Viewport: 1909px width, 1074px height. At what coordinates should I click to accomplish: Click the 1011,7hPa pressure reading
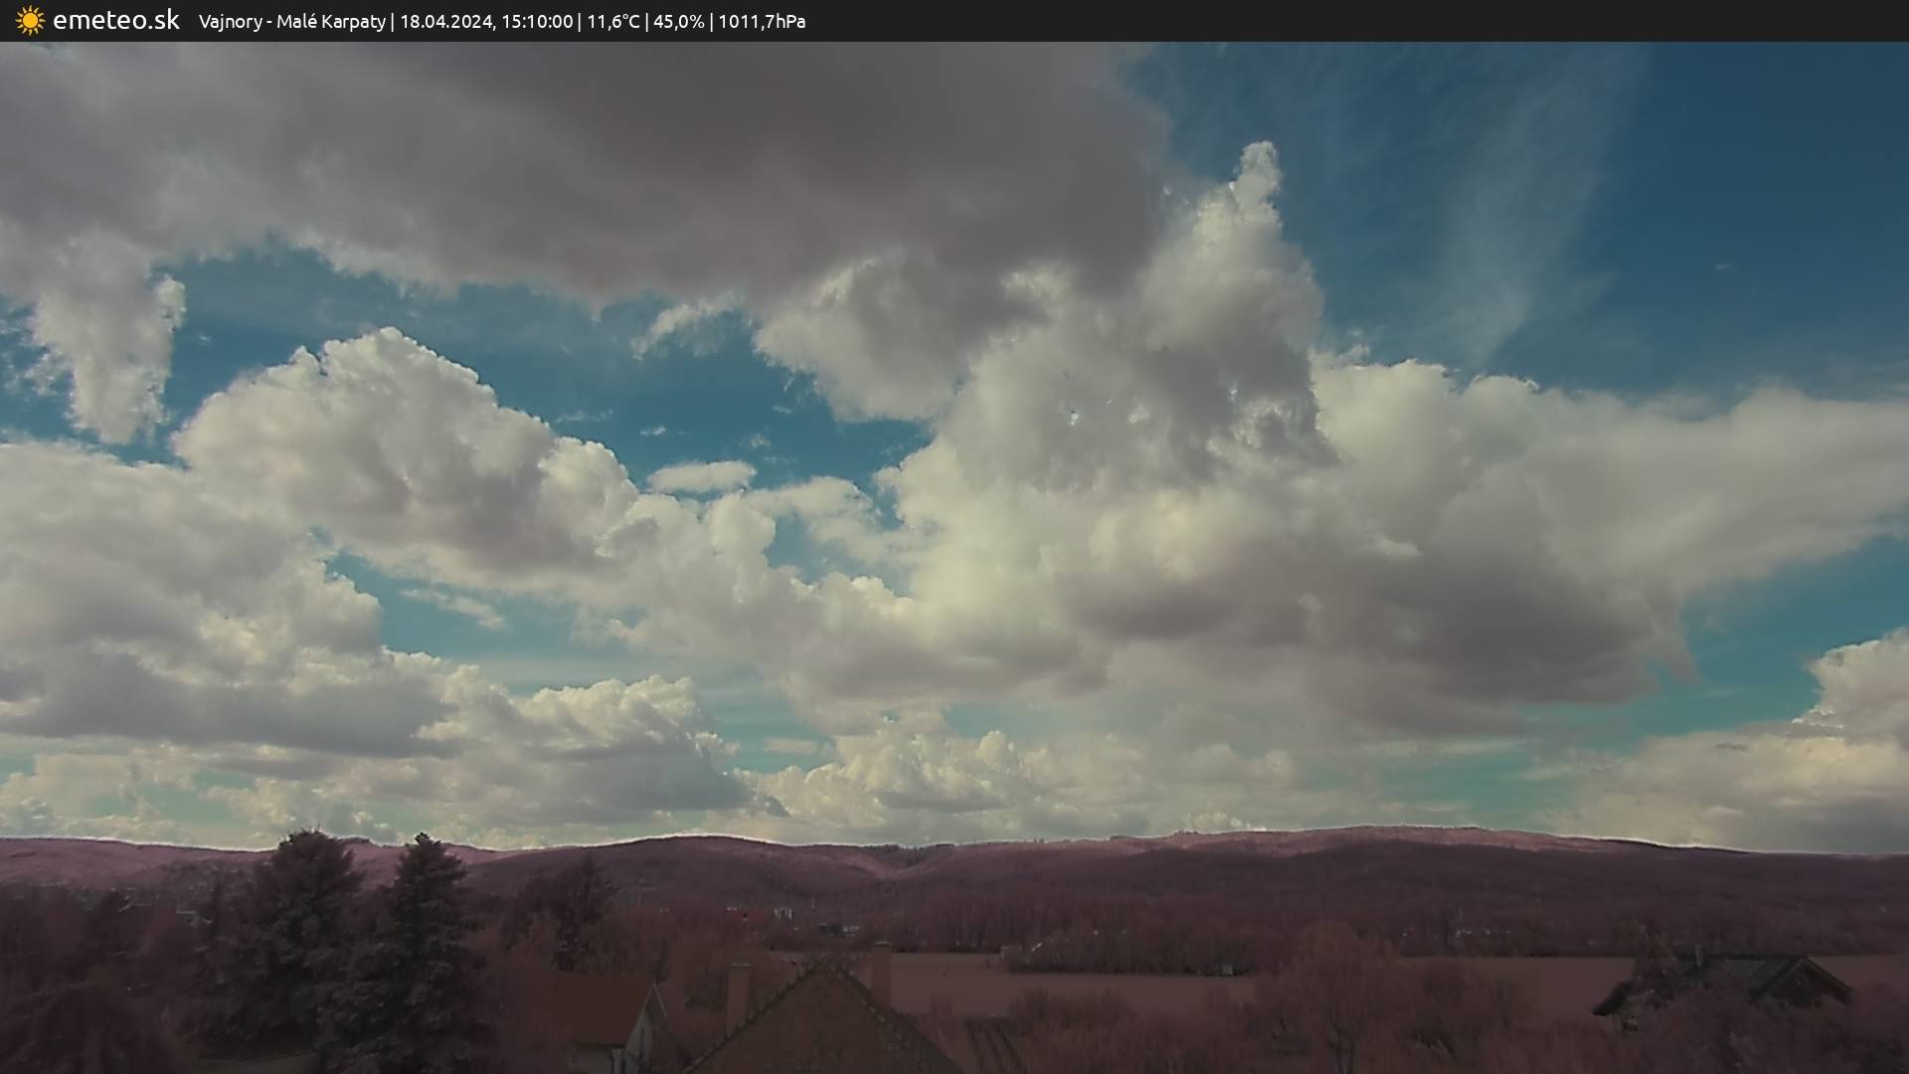coord(762,22)
